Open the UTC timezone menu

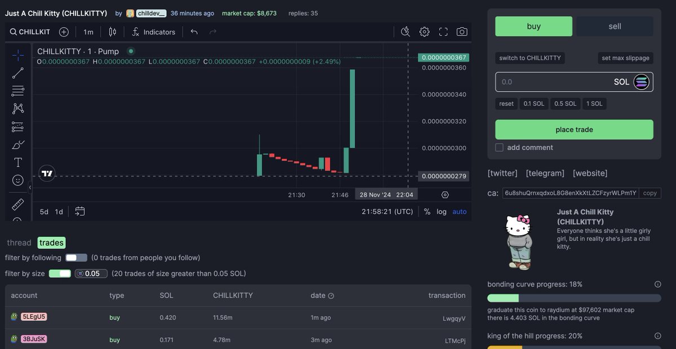point(388,212)
